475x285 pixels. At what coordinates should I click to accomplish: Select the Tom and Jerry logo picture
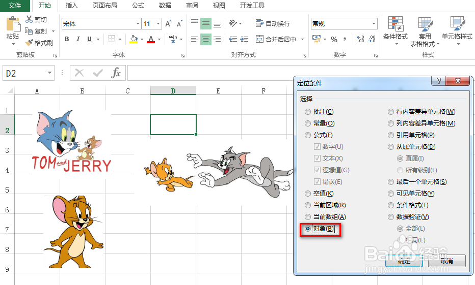pyautogui.click(x=72, y=142)
